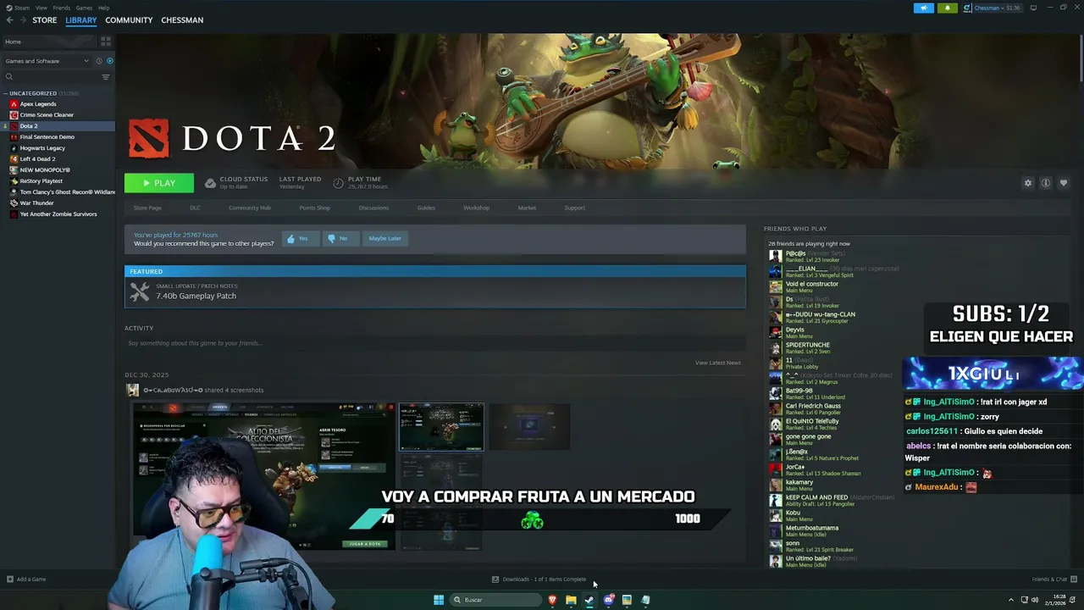1084x610 pixels.
Task: Open the Games menu
Action: tap(84, 8)
